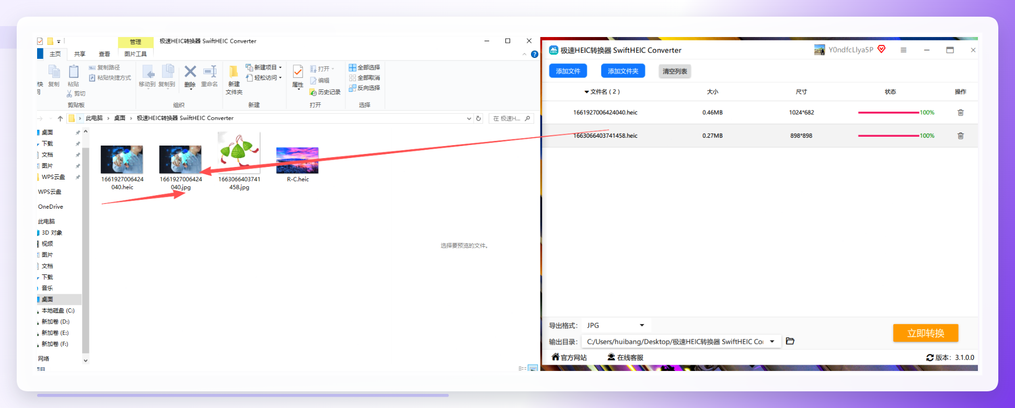
Task: Select OneDrive in the navigation pane
Action: tap(51, 207)
